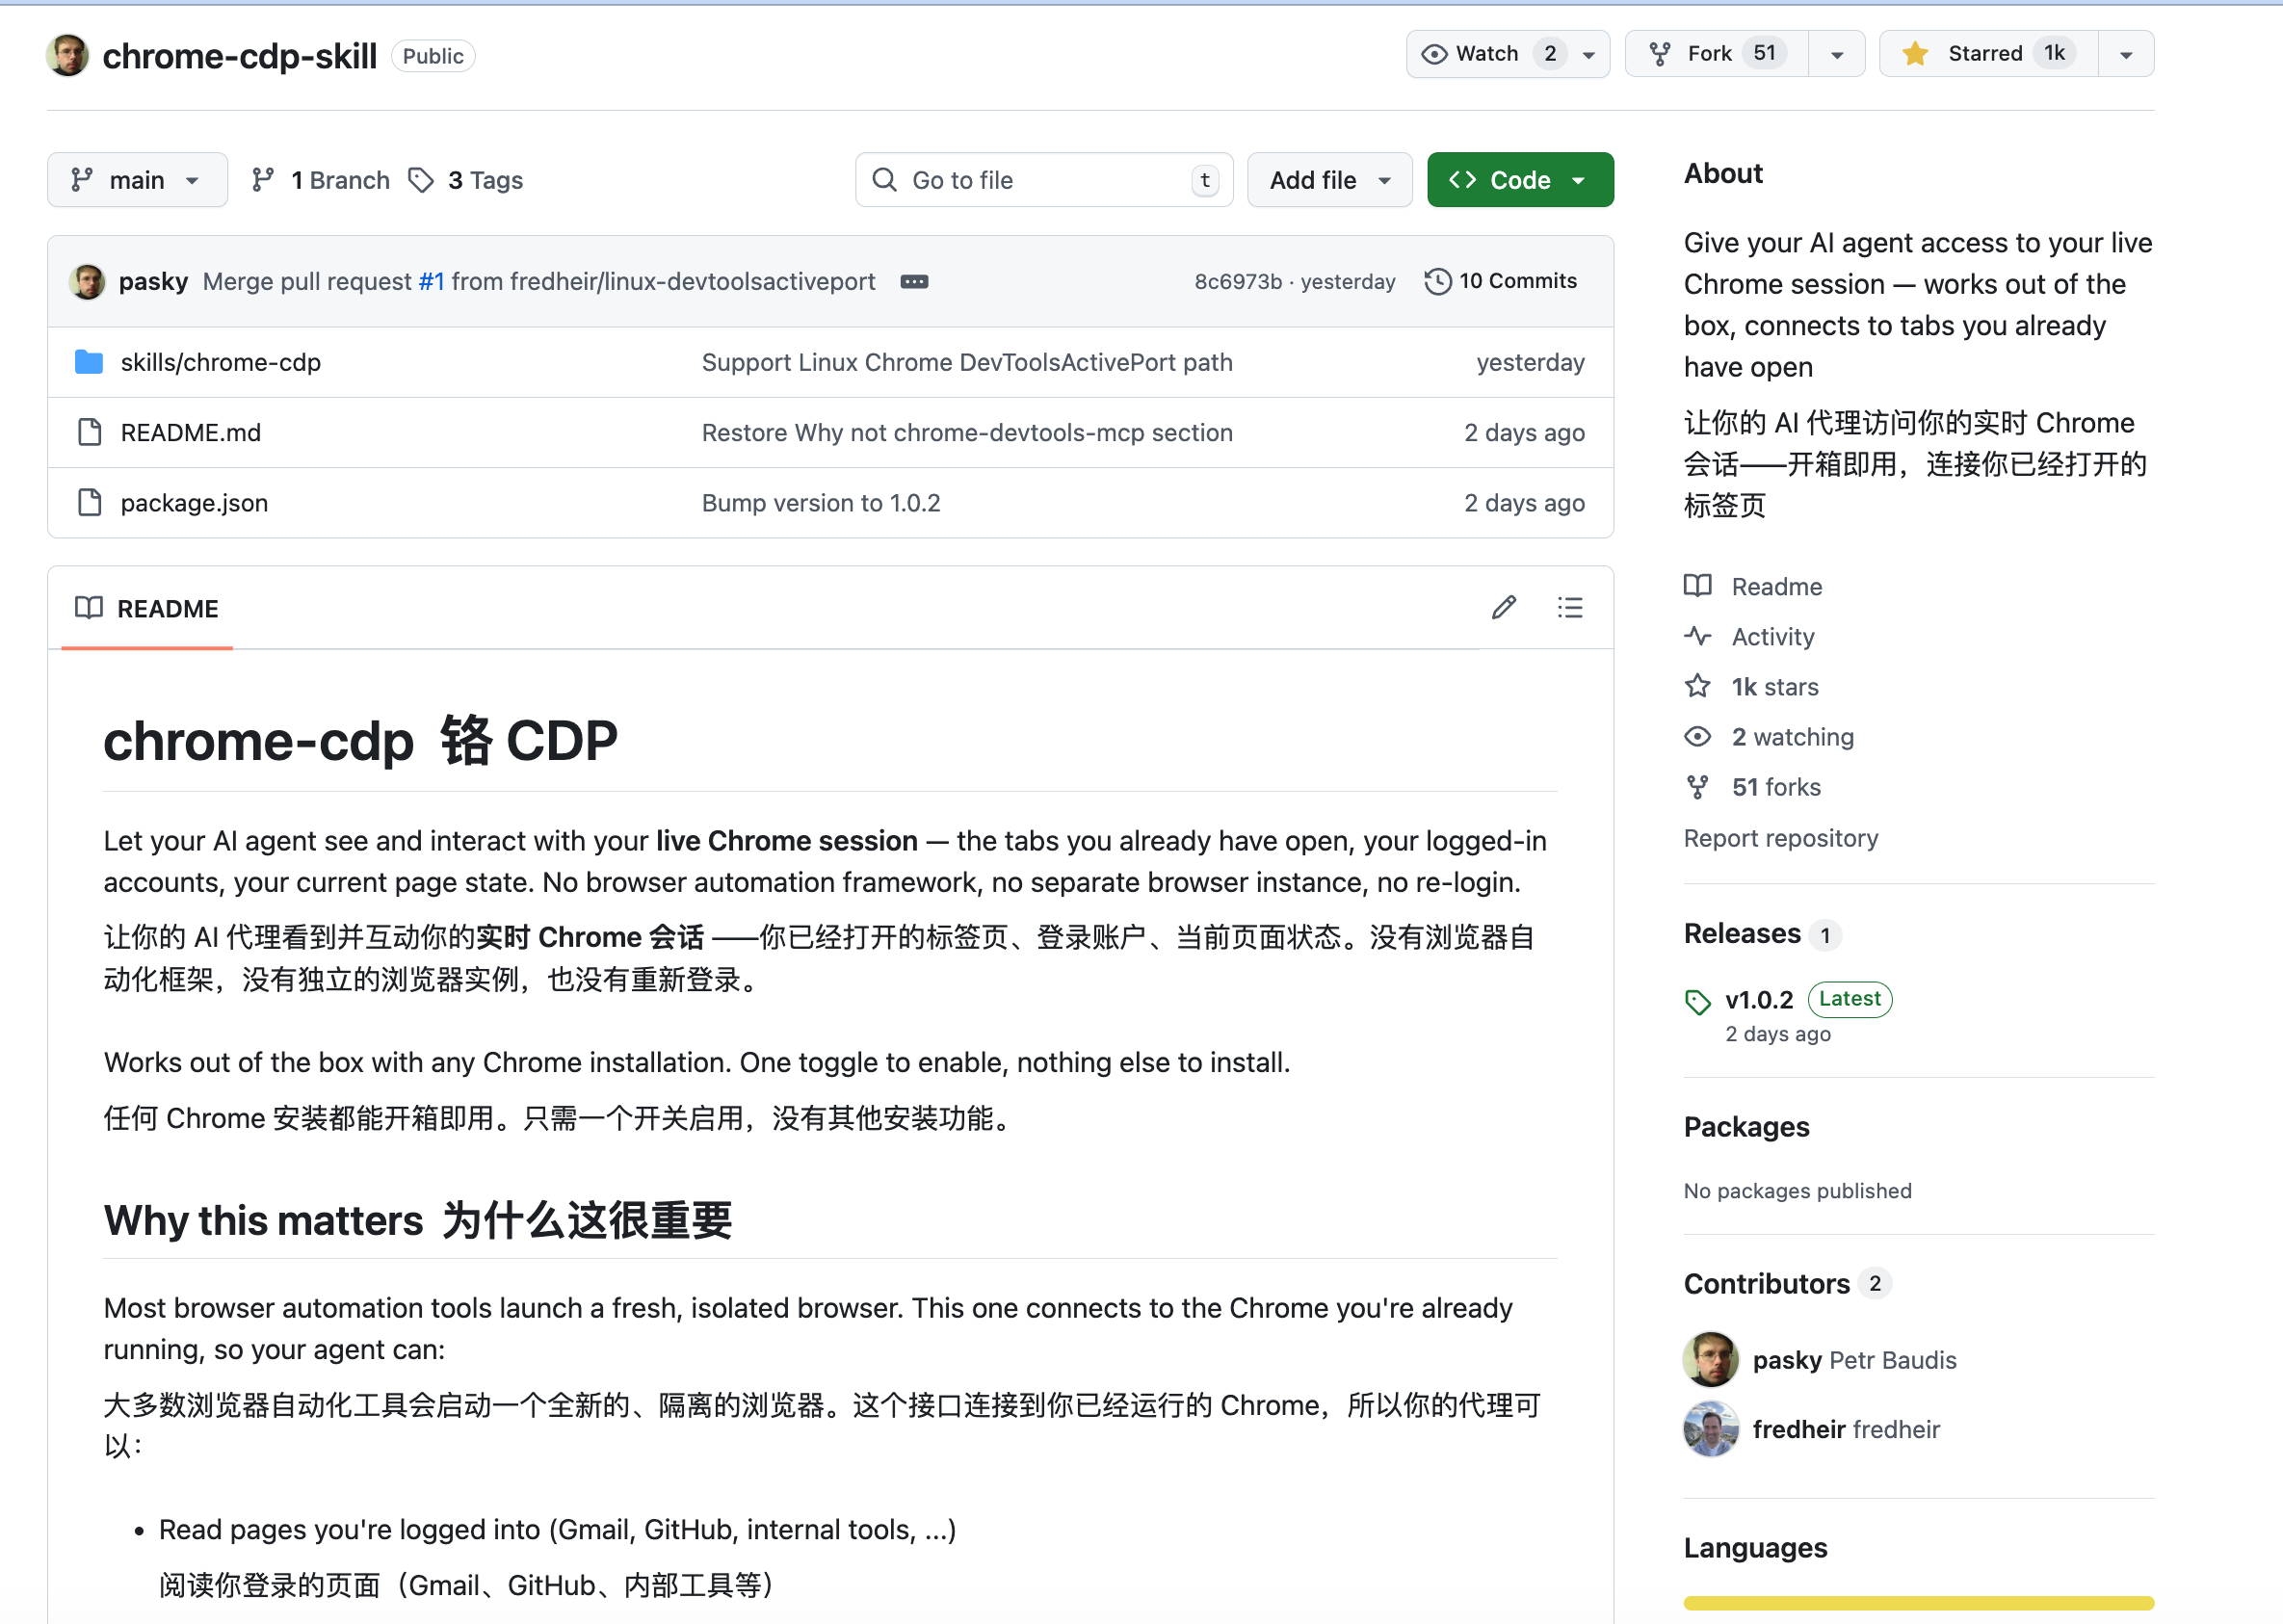The image size is (2283, 1624).
Task: Click the yellow Languages bar
Action: pos(1917,1603)
